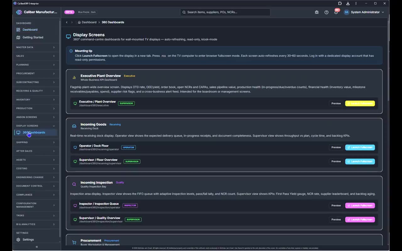Go forward with the breadcrumb right arrow
The width and height of the screenshot is (402, 251).
tap(72, 22)
